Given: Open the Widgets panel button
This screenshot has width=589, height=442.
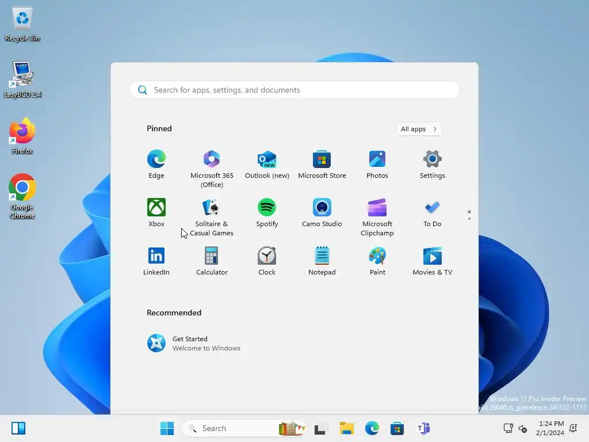Looking at the screenshot, I should click(18, 428).
